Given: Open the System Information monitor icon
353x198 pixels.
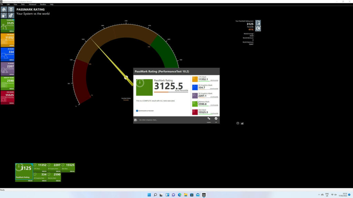Looking at the screenshot, I should point(11,9).
